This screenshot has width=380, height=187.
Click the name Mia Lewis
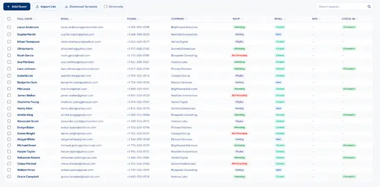(24, 89)
